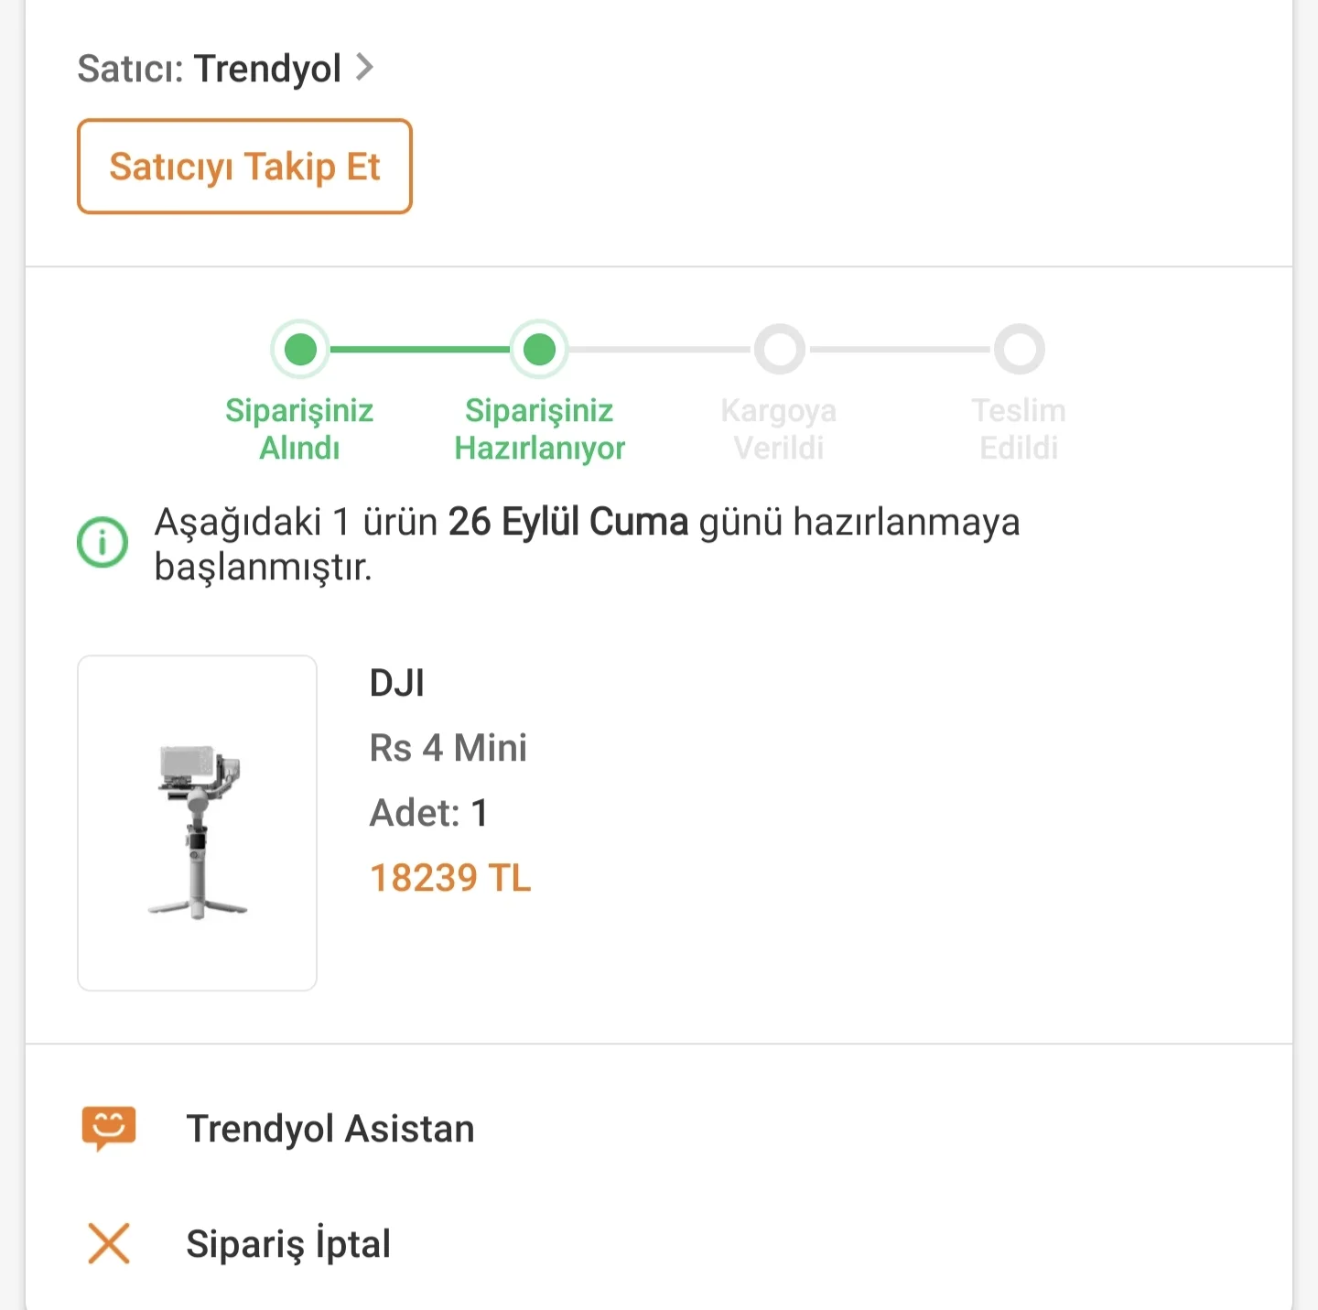
Task: Open the Trendyol seller name link
Action: click(x=267, y=69)
